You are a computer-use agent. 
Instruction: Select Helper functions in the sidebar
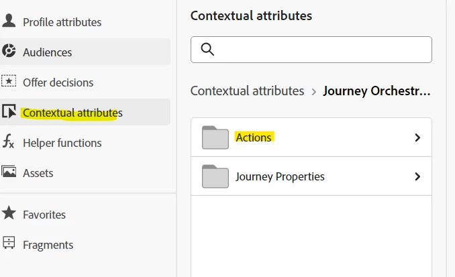click(x=62, y=143)
